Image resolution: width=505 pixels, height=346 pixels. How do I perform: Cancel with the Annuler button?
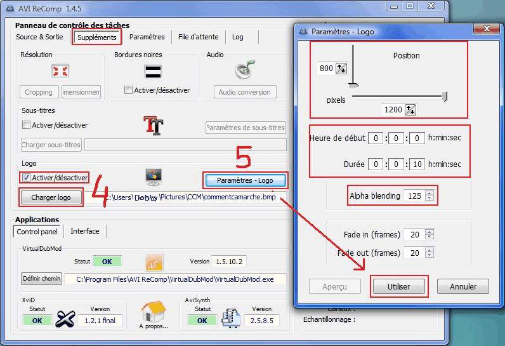(x=462, y=286)
